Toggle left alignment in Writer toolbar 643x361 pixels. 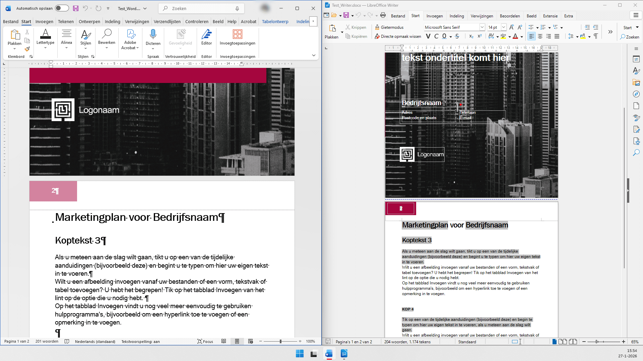point(531,36)
